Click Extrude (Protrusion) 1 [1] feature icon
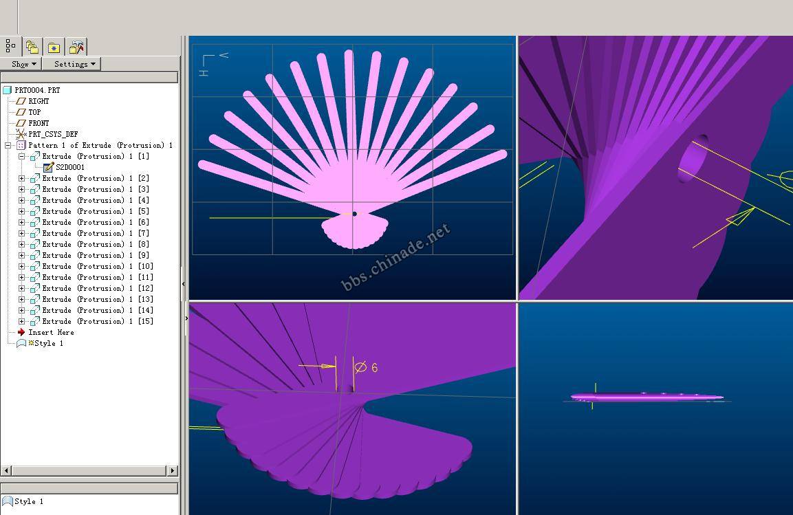 [x=35, y=156]
